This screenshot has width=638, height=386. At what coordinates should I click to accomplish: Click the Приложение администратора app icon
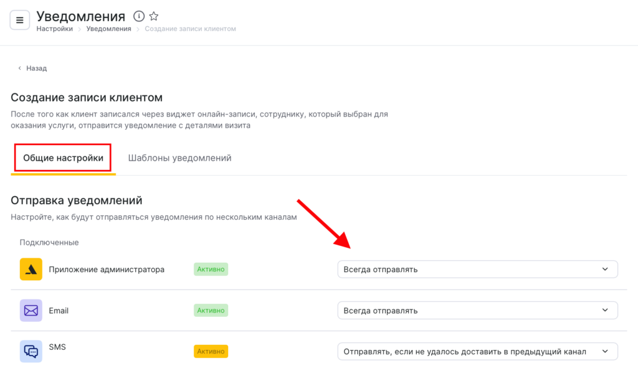[x=31, y=270]
